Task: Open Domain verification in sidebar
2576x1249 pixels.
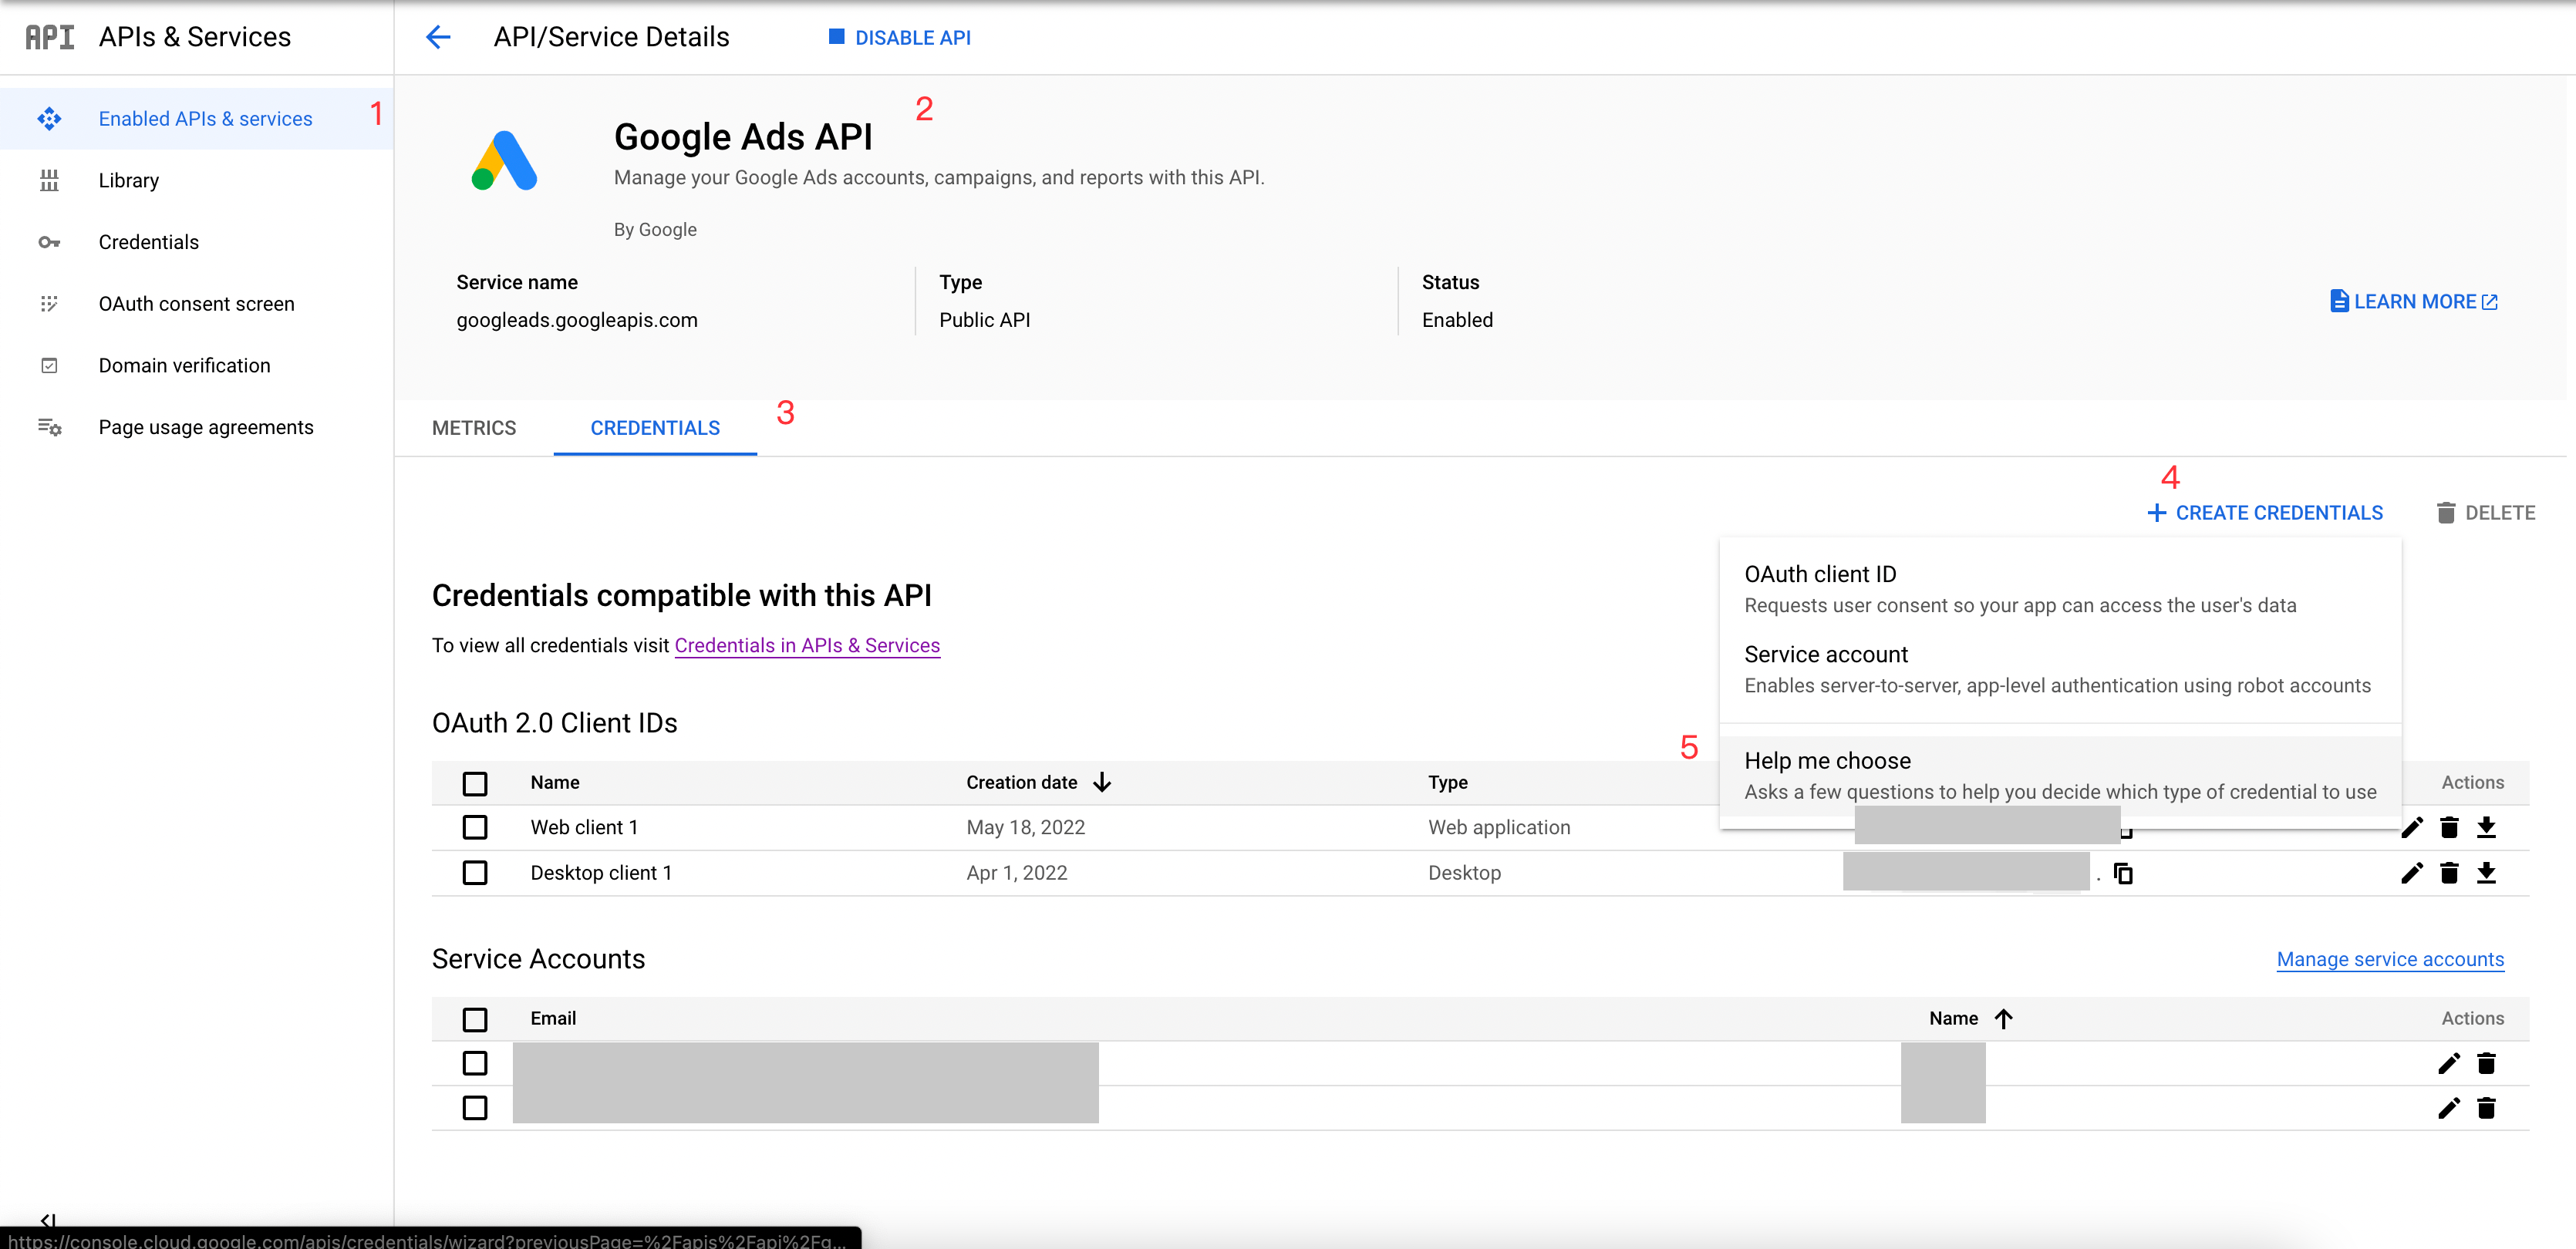Action: click(196, 365)
